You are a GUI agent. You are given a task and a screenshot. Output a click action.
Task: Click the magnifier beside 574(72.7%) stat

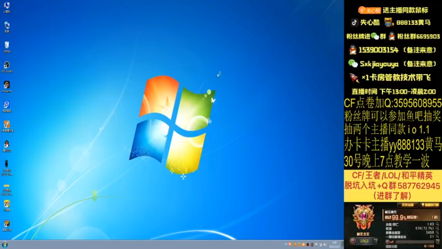(x=438, y=228)
